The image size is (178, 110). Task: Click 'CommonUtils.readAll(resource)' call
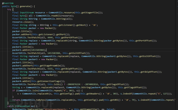[x=54, y=16]
